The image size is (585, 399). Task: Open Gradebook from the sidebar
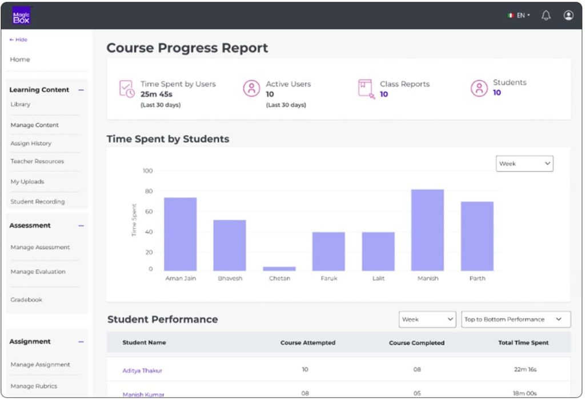pos(26,300)
